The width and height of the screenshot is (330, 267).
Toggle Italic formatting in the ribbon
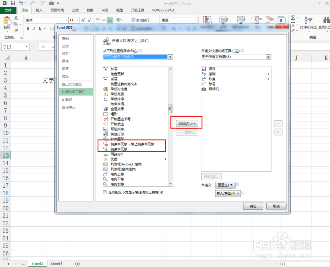pyautogui.click(x=34, y=29)
